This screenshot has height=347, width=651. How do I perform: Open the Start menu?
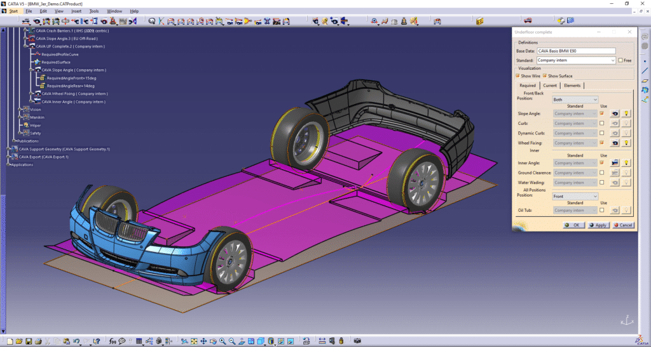click(13, 11)
